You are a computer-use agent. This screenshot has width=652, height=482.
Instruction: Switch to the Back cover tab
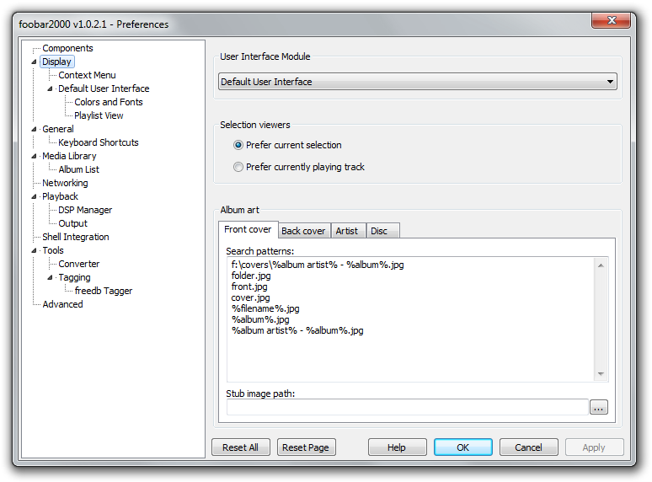click(x=303, y=231)
